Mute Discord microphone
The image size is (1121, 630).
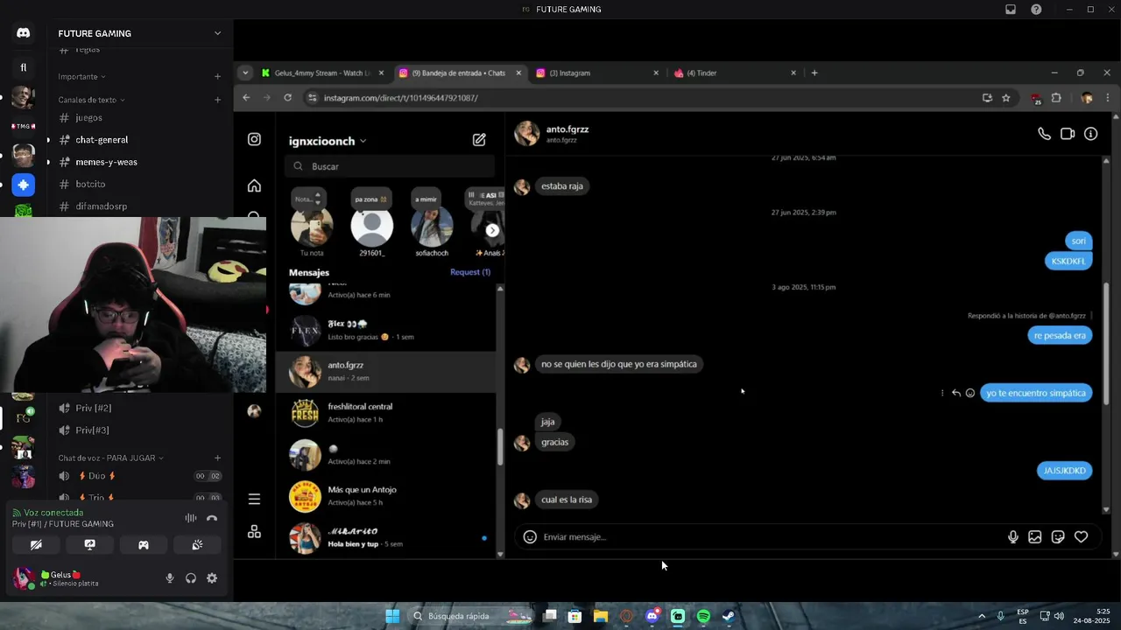click(x=170, y=578)
